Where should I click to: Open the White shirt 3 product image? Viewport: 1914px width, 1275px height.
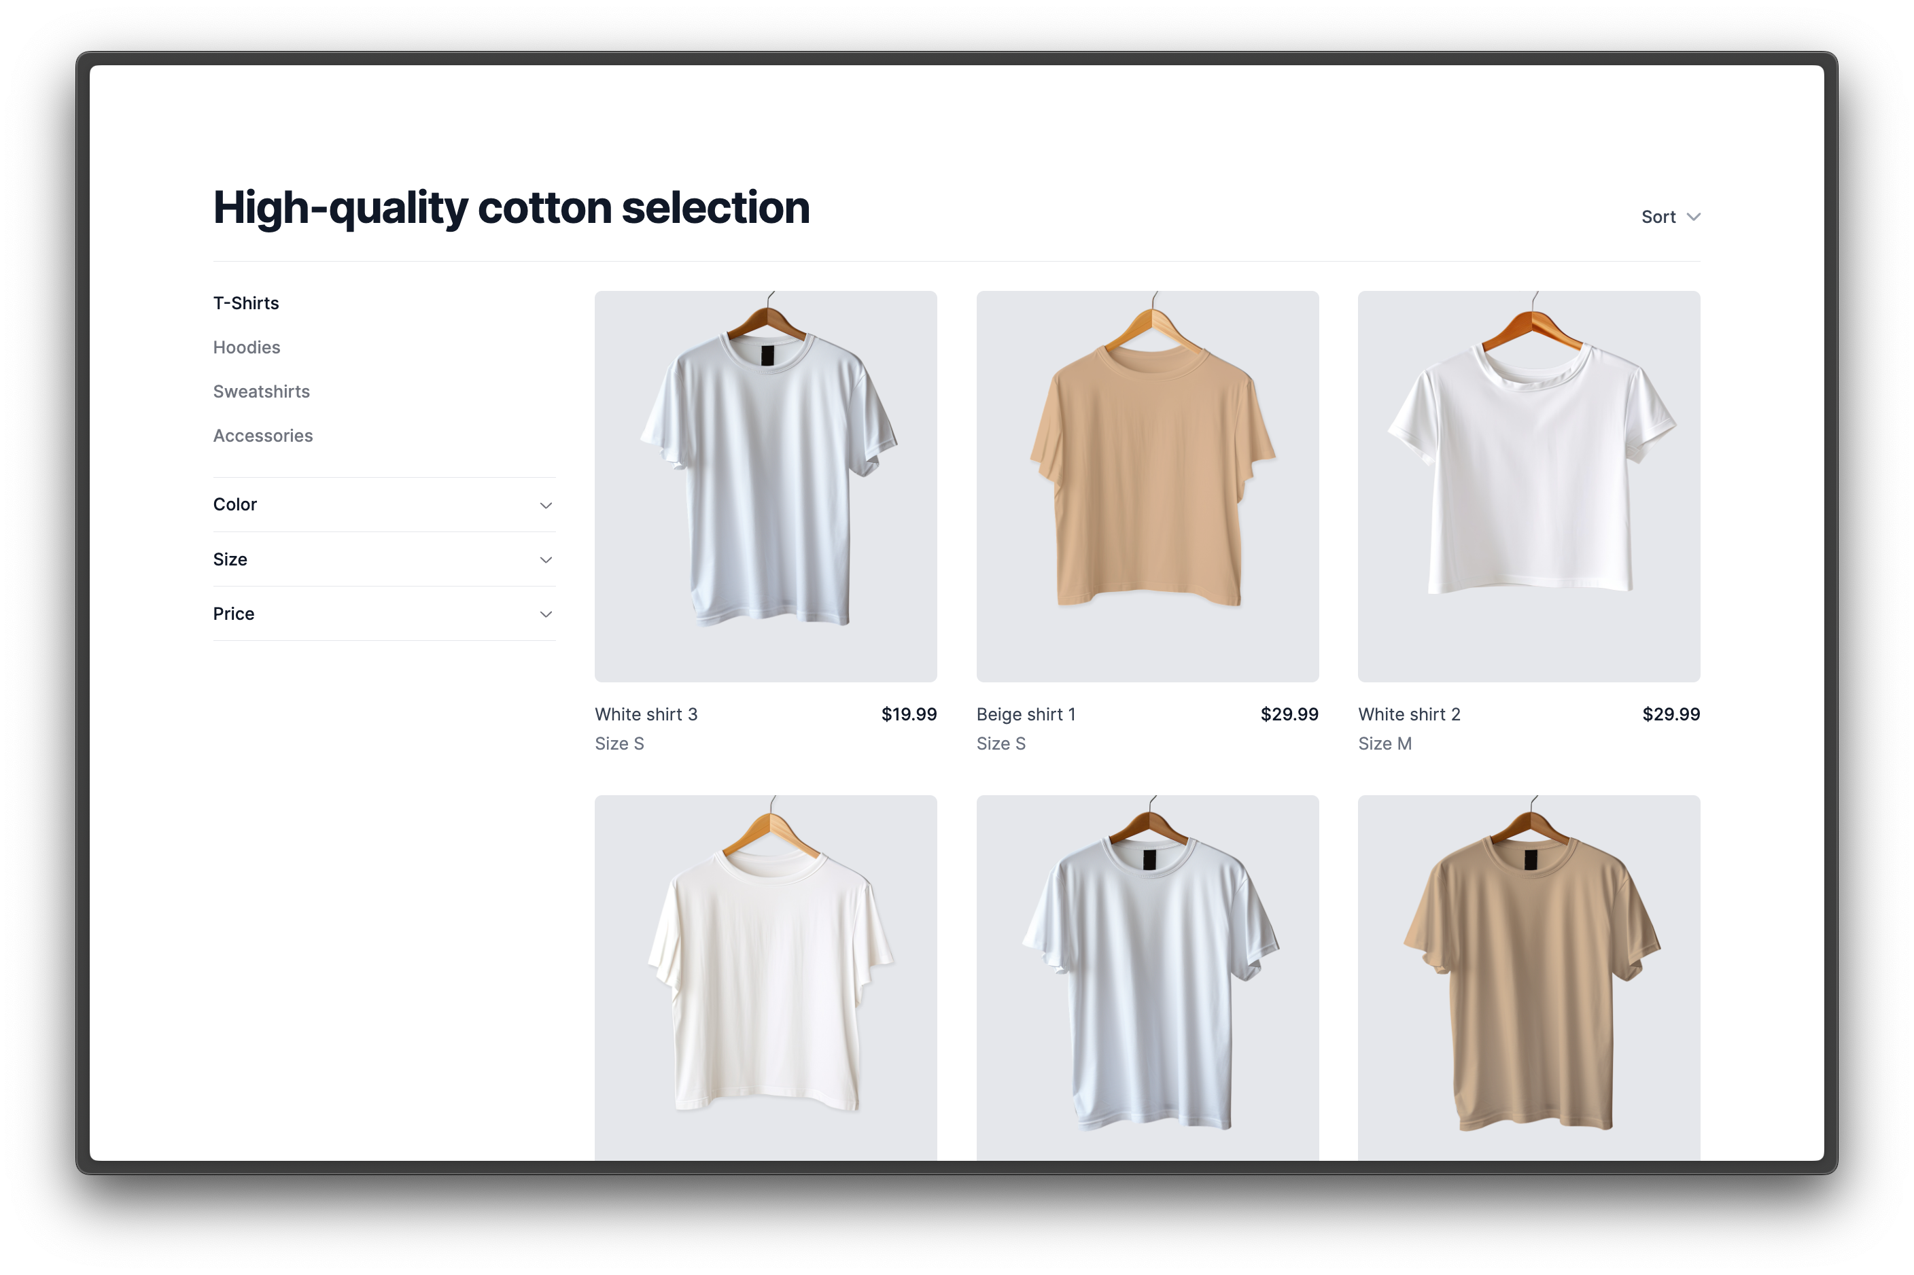pyautogui.click(x=765, y=486)
